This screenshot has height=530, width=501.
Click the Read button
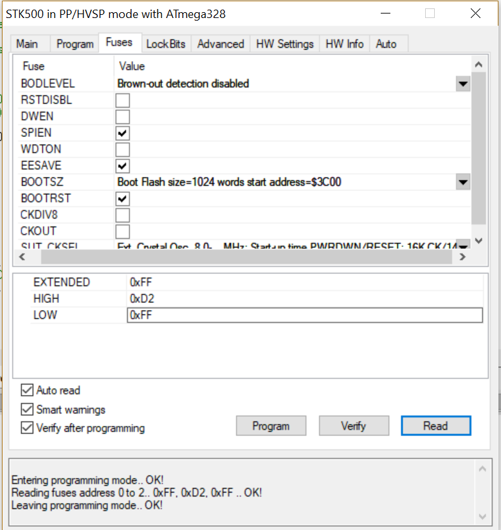(x=436, y=426)
